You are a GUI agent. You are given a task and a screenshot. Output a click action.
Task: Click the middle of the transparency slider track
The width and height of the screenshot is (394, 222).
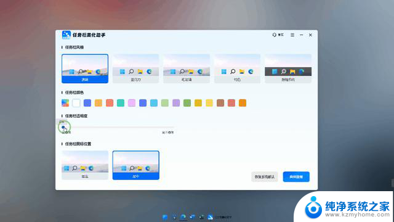[x=118, y=128]
